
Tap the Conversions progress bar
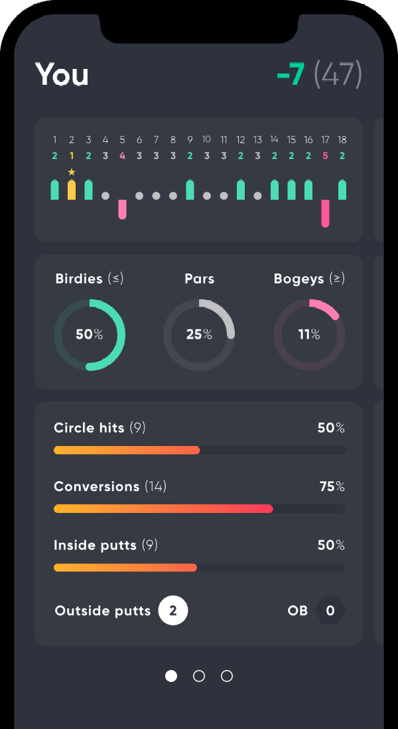199,509
